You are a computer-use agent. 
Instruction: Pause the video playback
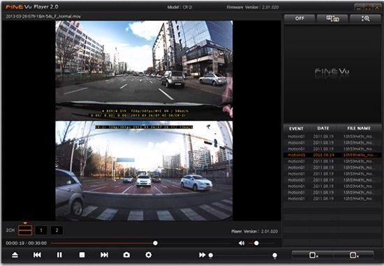coord(59,255)
